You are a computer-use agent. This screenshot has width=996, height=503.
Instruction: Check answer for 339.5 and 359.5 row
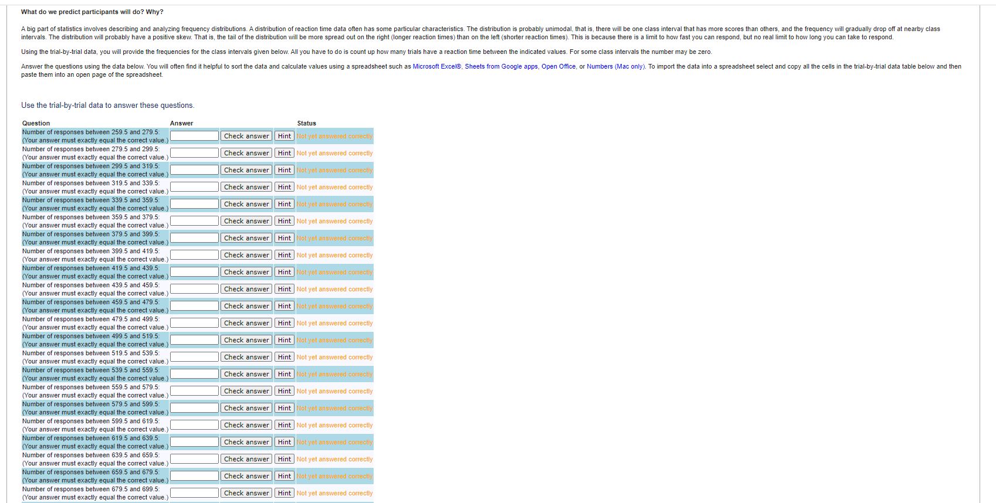click(246, 204)
